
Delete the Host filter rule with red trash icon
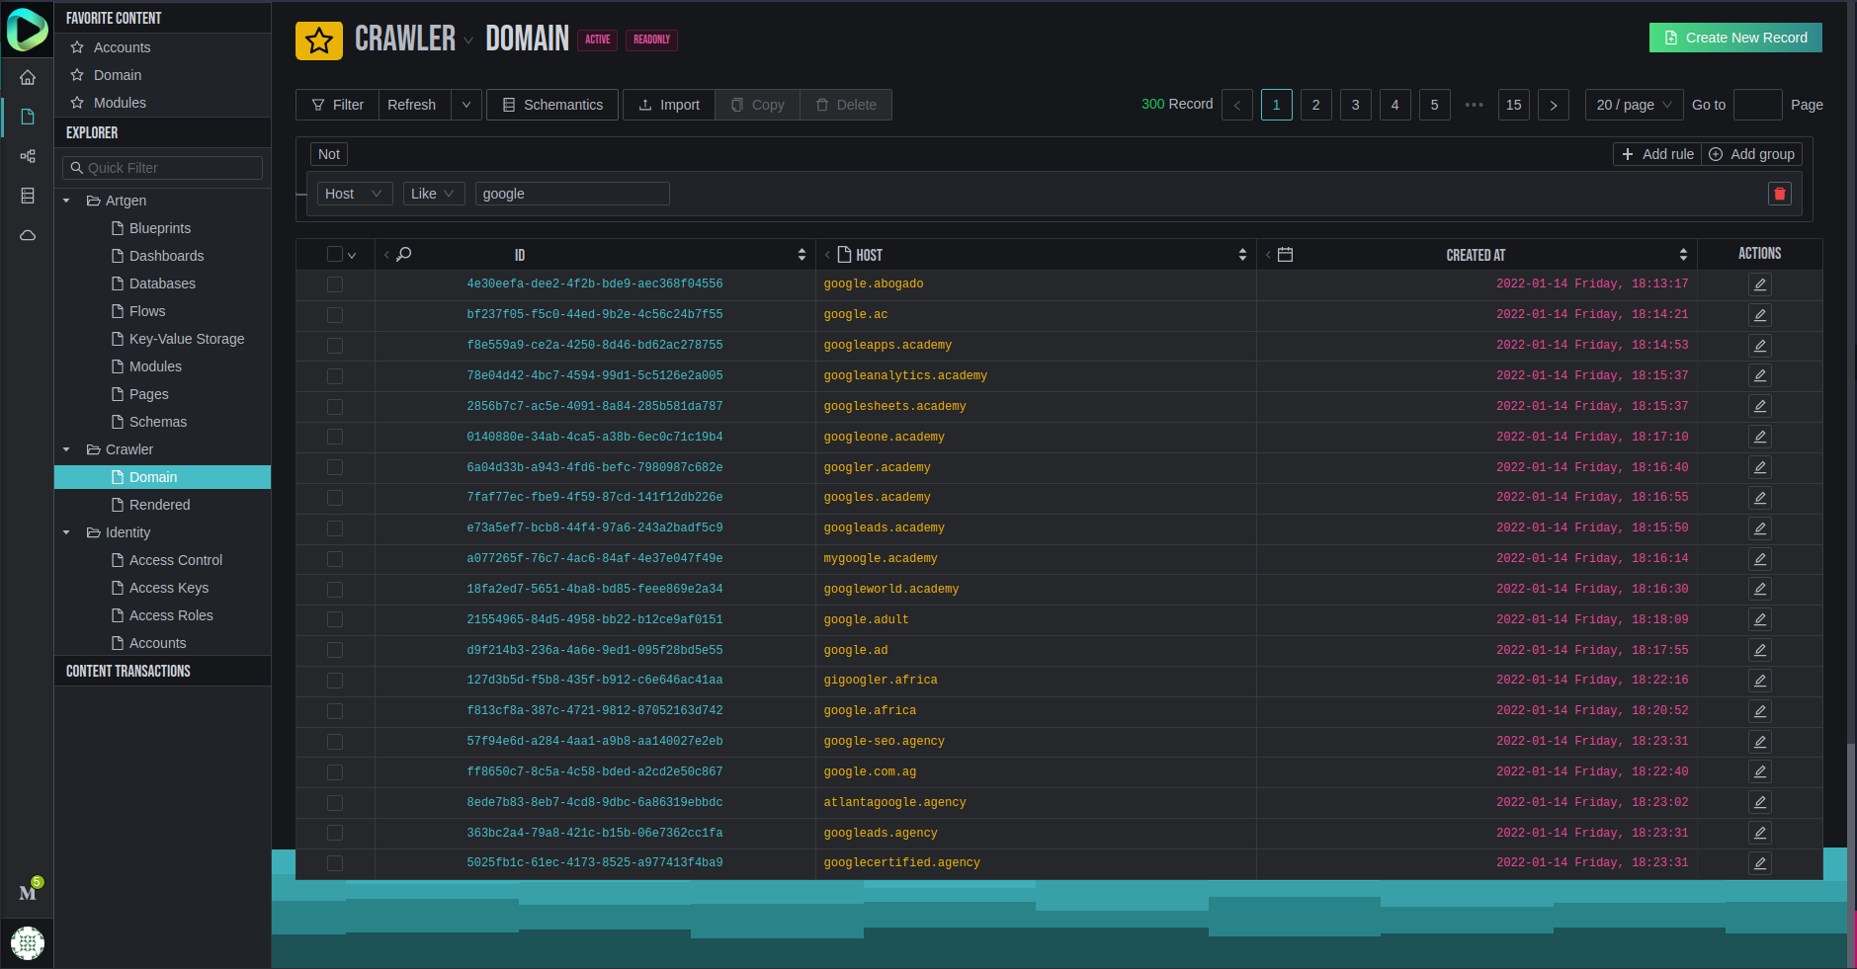1779,194
